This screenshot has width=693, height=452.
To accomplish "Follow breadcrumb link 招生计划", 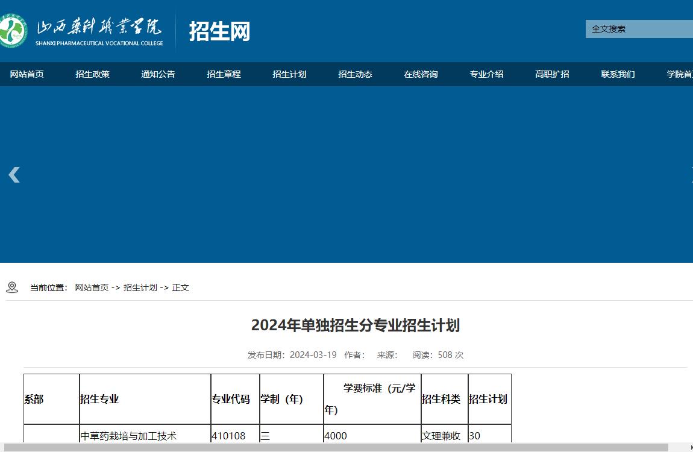I will point(140,287).
